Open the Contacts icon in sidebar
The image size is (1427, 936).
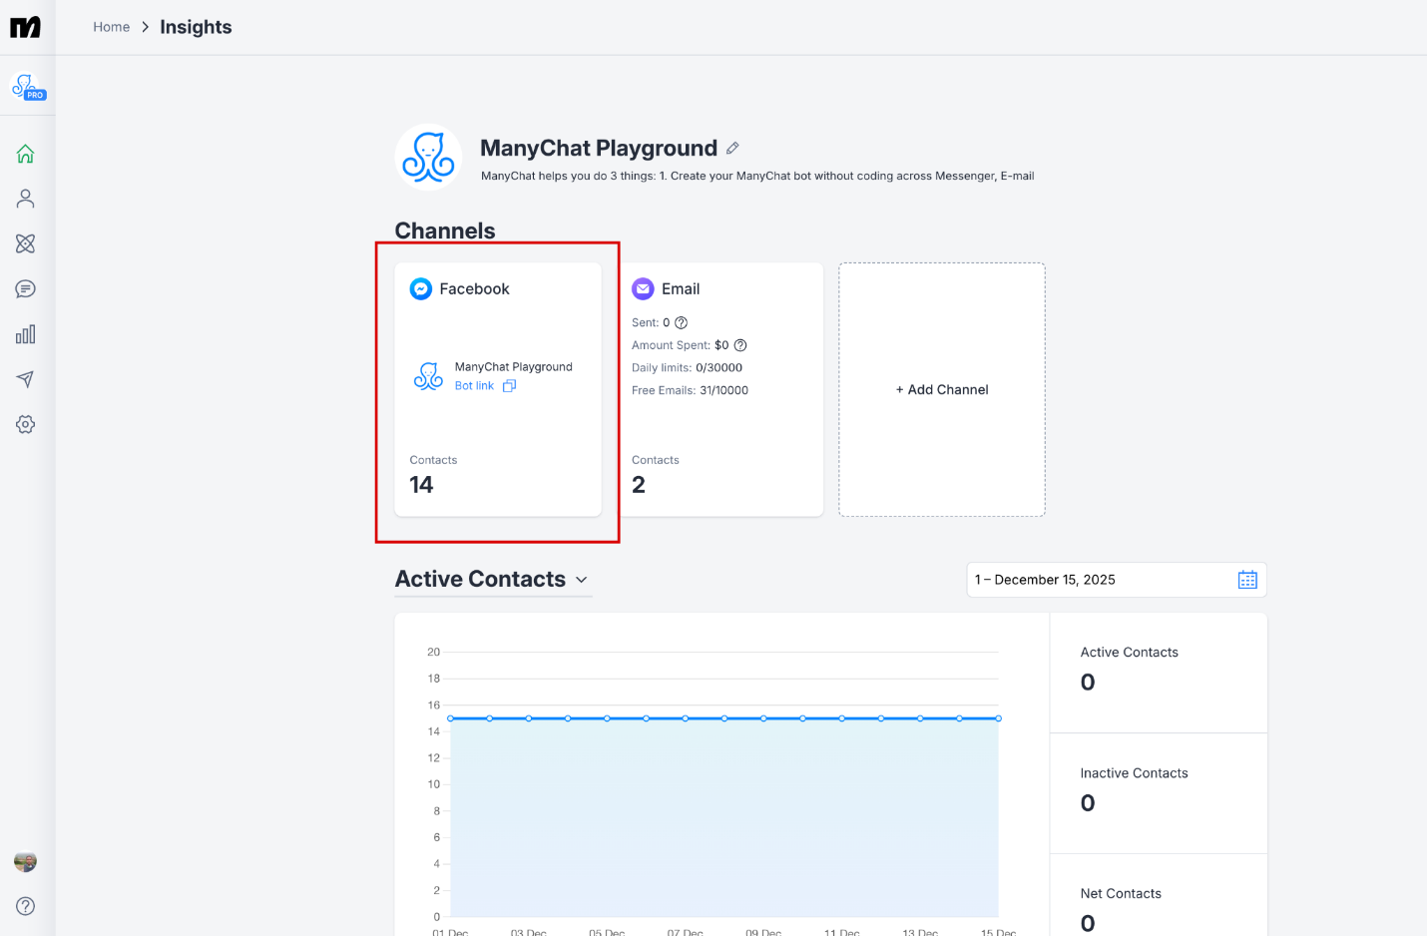point(25,198)
